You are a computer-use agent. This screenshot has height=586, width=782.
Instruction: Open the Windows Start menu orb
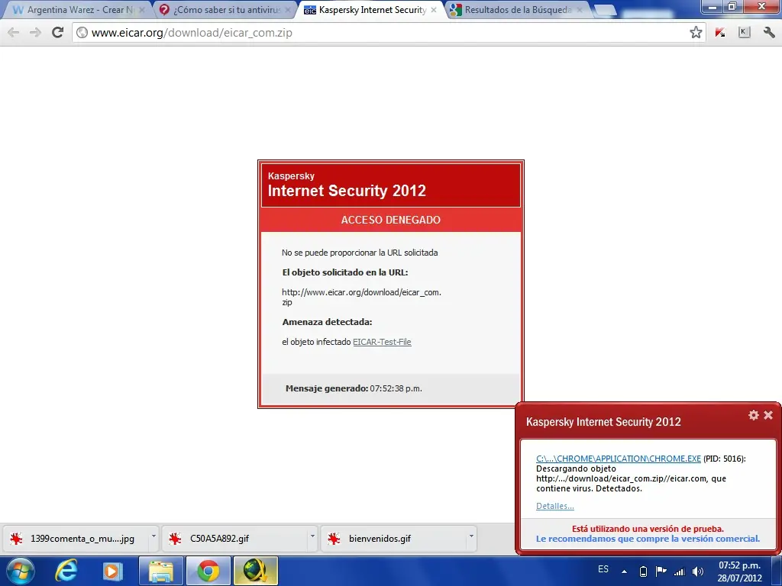click(20, 571)
